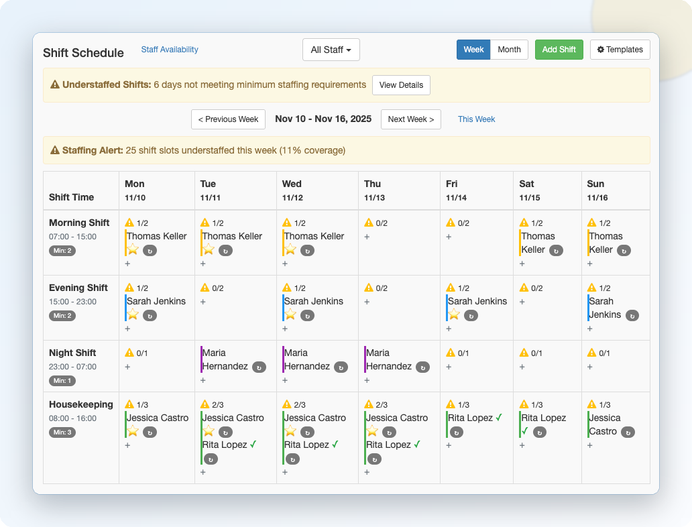Click recurring icon on Saturday Thomas Keller shift
This screenshot has height=527, width=692.
pyautogui.click(x=556, y=251)
